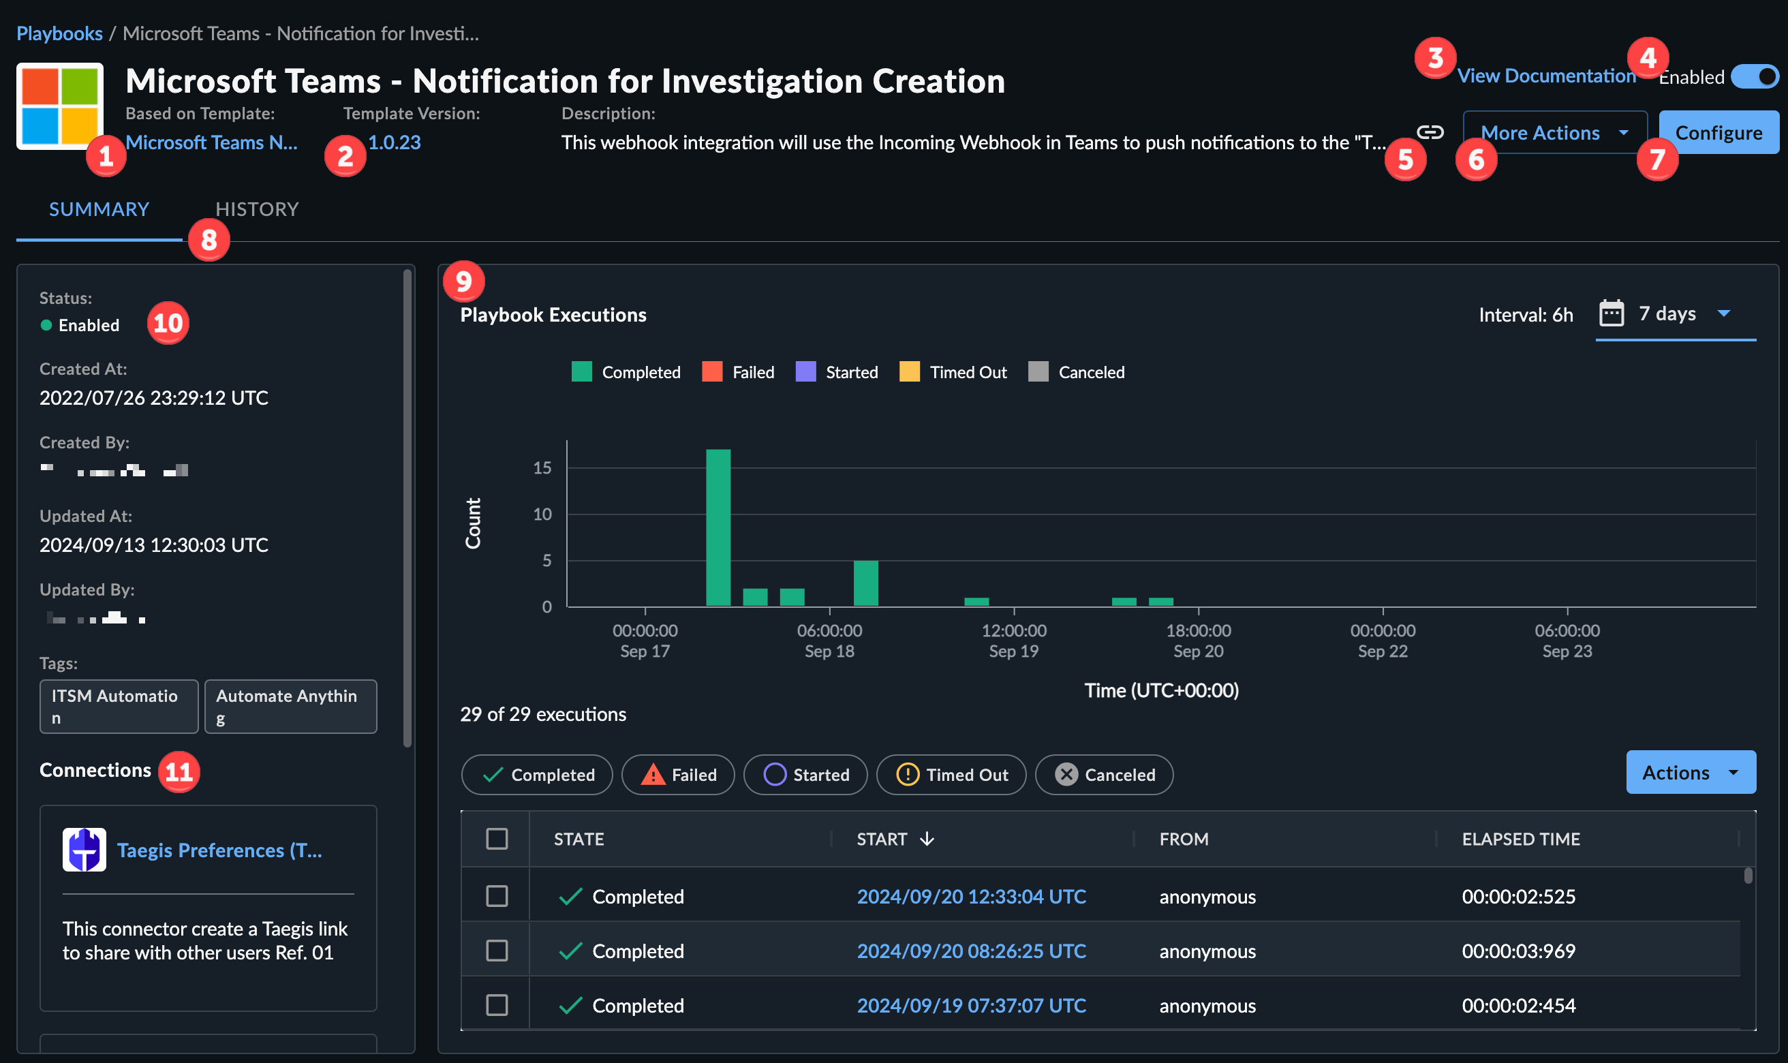
Task: Click the green checkmark for 07:37:07 execution
Action: tap(570, 1005)
